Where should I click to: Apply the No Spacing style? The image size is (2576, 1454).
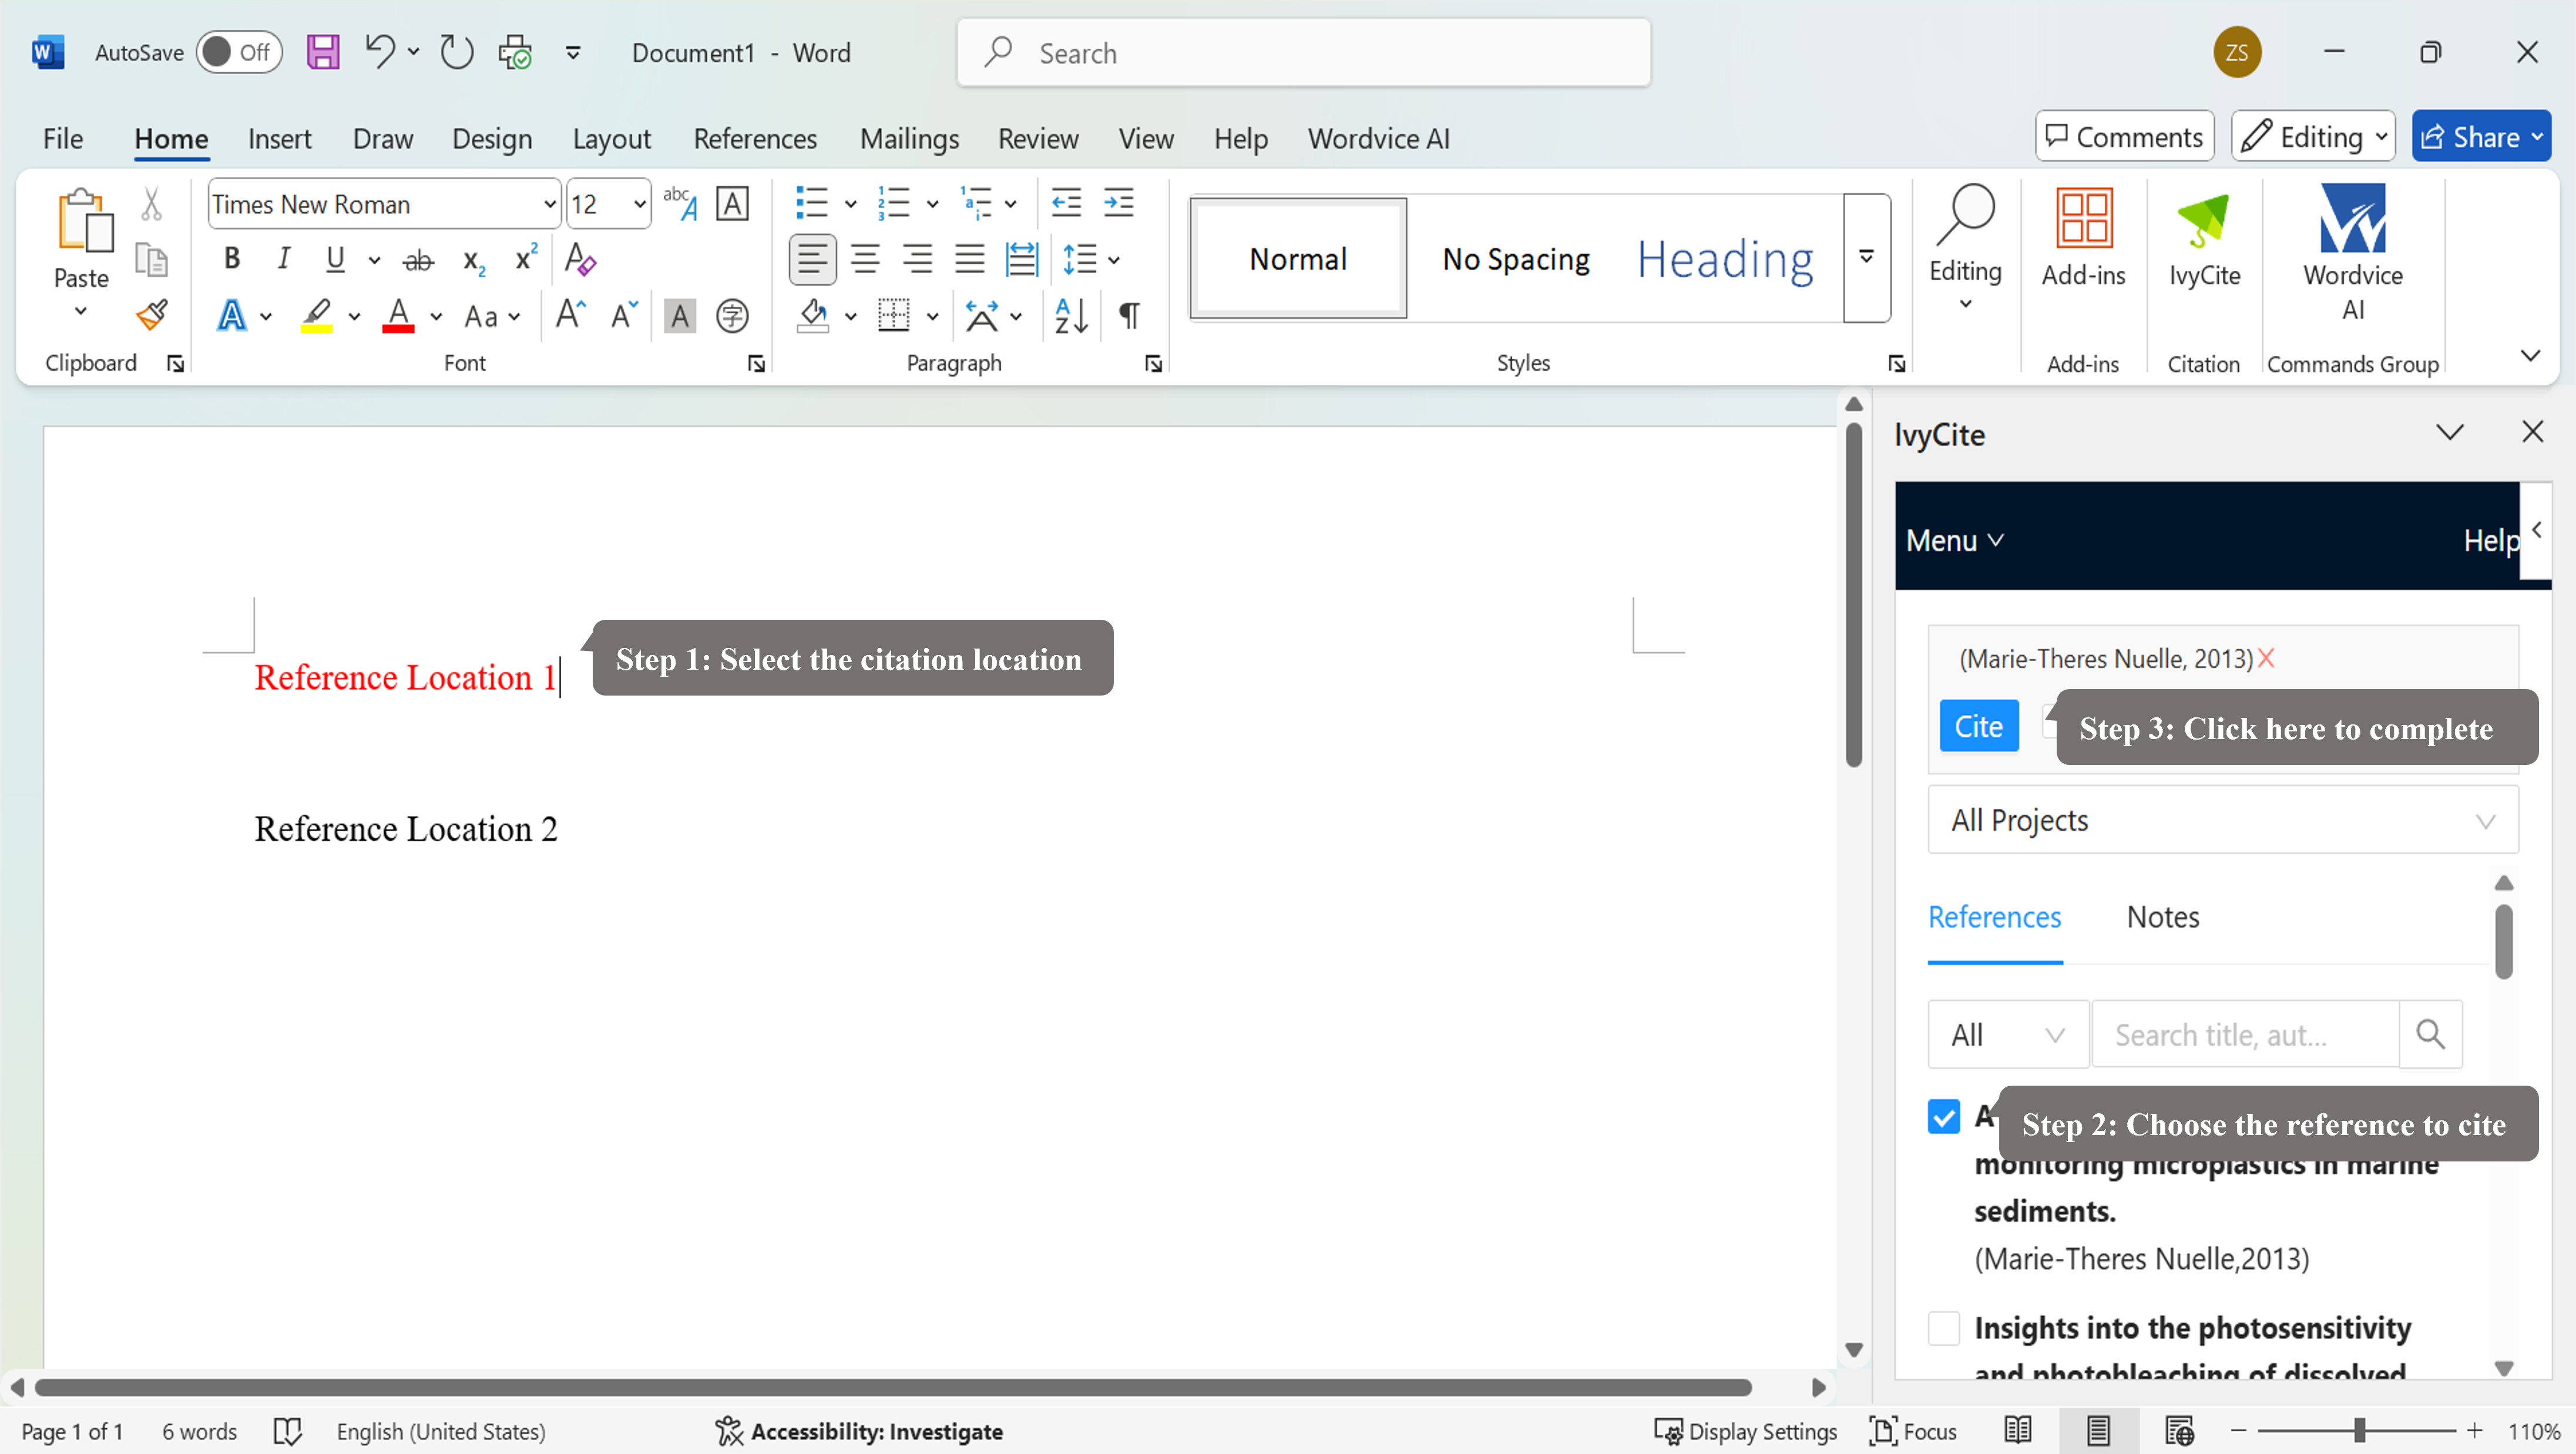coord(1515,259)
